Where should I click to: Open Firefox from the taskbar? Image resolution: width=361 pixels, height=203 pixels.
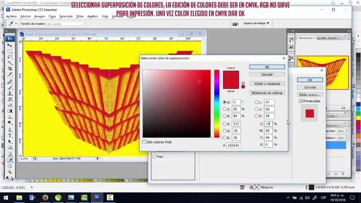point(45,197)
